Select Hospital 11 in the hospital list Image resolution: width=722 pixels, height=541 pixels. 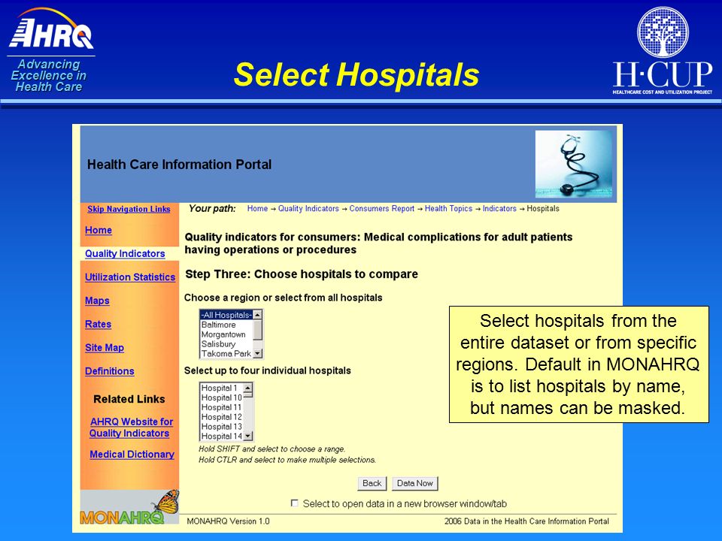point(221,407)
